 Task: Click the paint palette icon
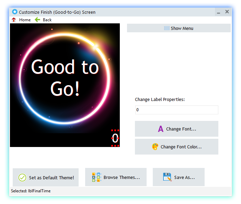[x=155, y=147]
